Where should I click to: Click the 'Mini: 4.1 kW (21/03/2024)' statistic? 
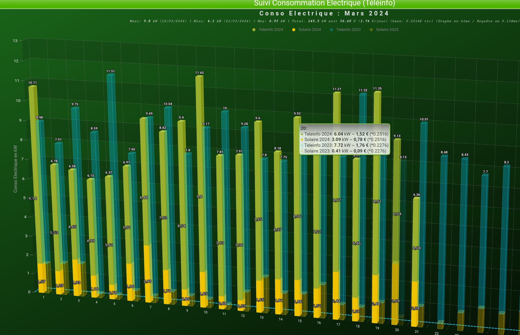[222, 21]
